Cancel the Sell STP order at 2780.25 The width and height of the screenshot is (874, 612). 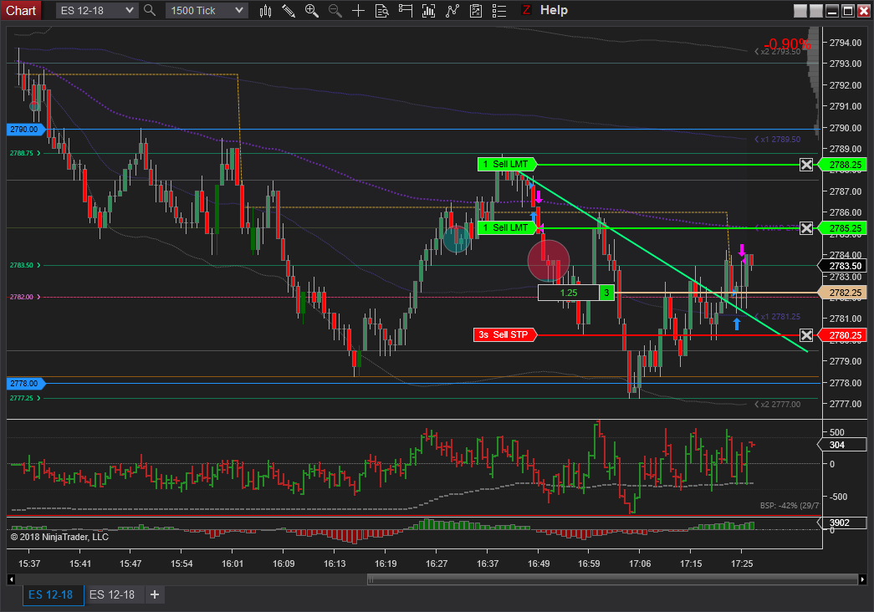(x=806, y=335)
